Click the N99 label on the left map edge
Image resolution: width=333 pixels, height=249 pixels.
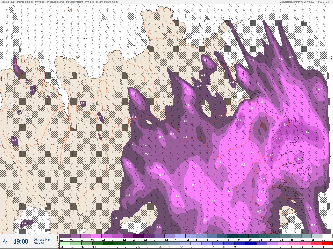[x=1, y=78]
